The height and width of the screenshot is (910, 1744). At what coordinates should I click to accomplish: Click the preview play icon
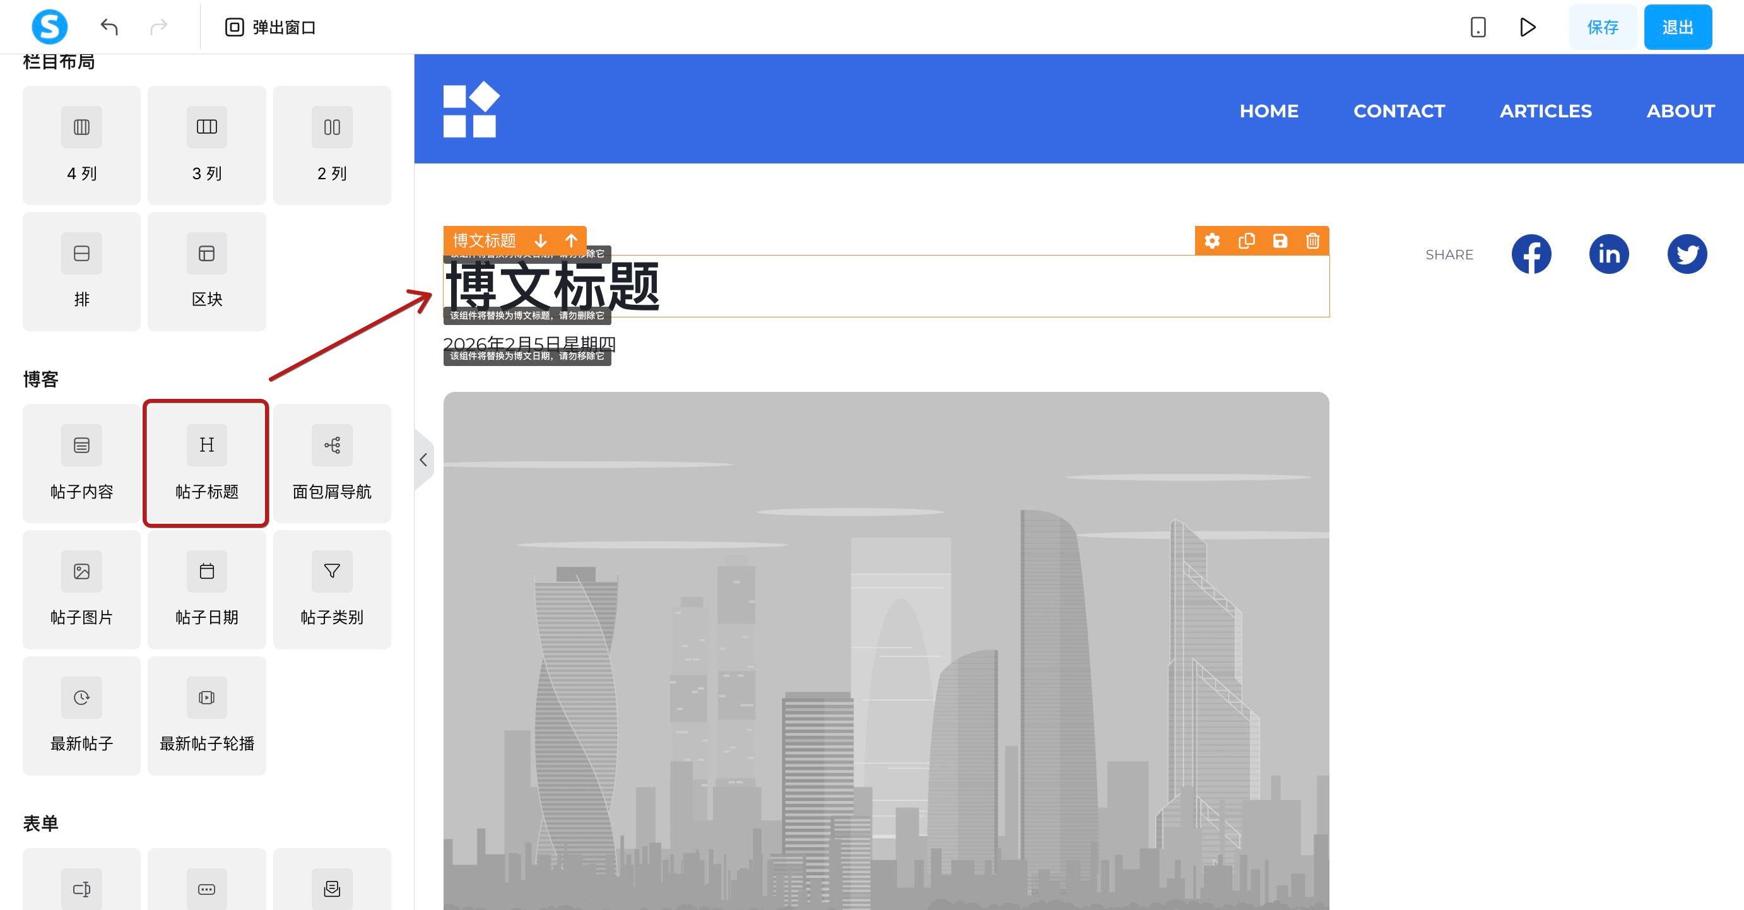tap(1528, 27)
